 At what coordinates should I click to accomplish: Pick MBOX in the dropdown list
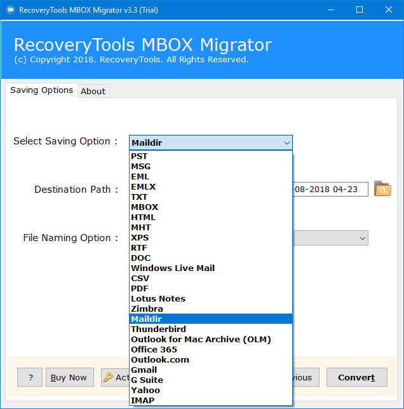coord(211,207)
